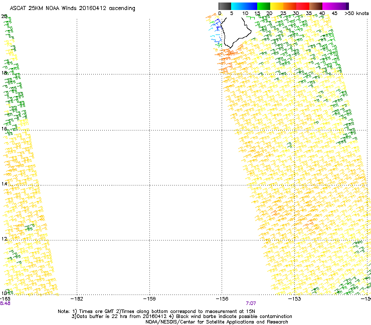Click the legend number '10' label

pos(245,13)
